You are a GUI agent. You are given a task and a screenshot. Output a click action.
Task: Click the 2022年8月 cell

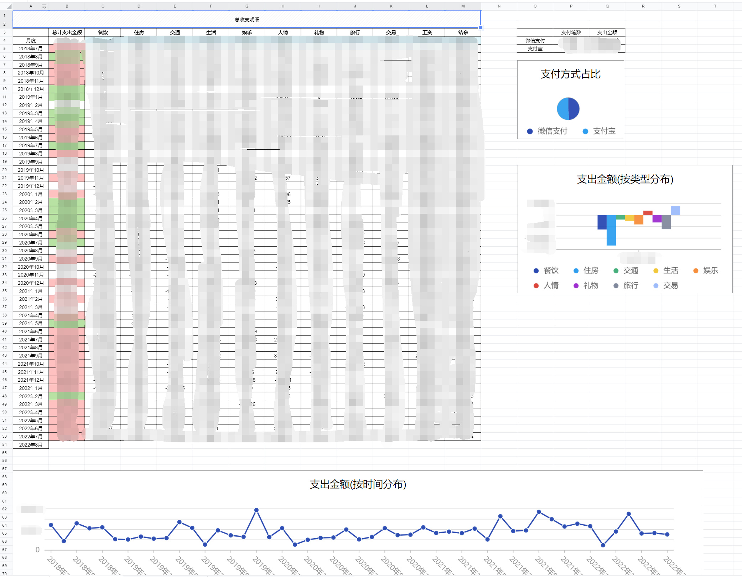click(31, 445)
